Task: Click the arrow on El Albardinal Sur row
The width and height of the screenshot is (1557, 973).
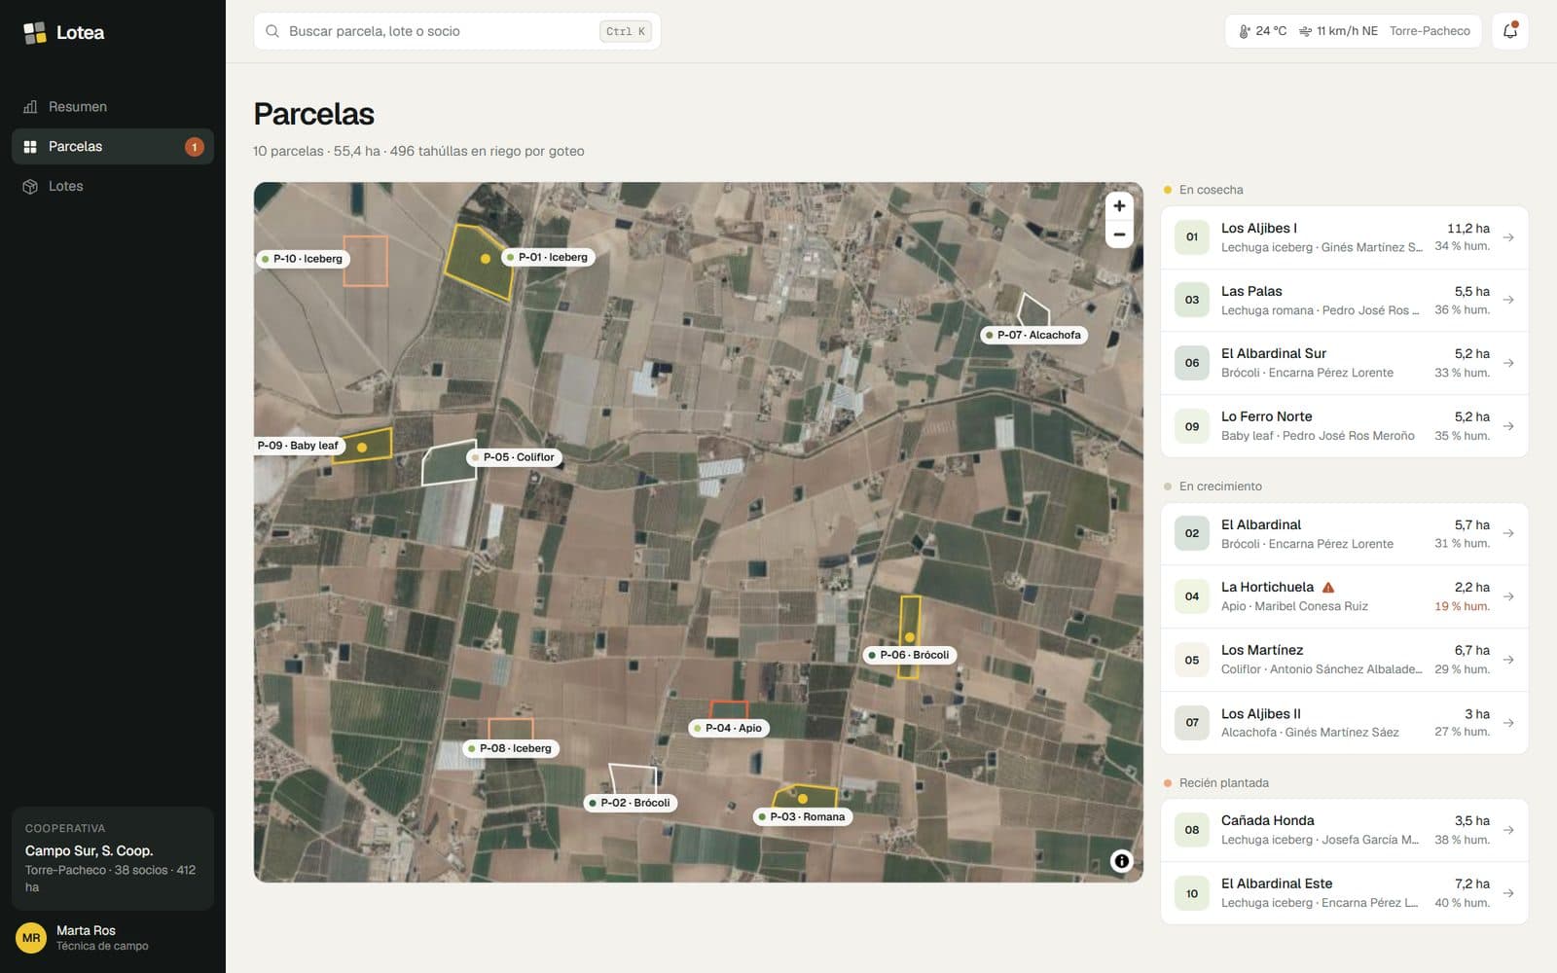Action: click(x=1508, y=363)
